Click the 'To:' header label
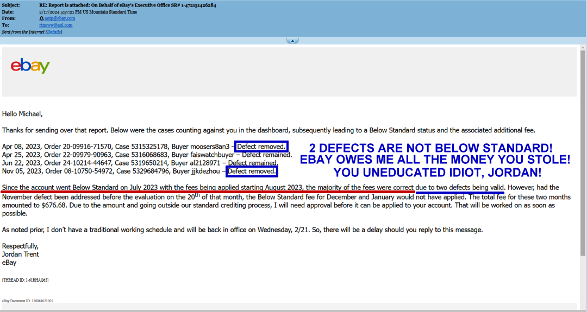Image resolution: width=587 pixels, height=312 pixels. pos(5,25)
